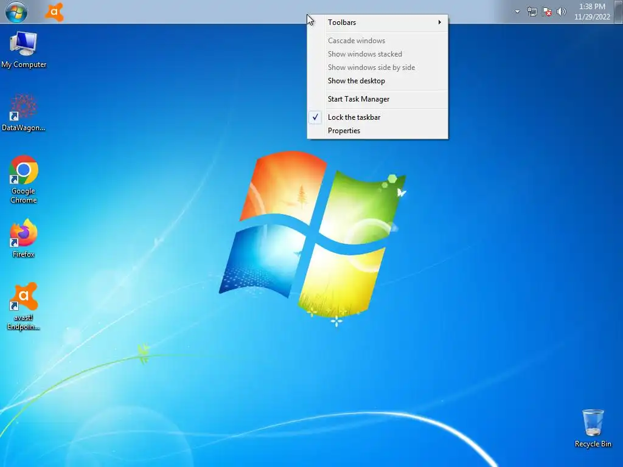Open the Avast icon pinned in the taskbar
The image size is (623, 467).
click(x=54, y=12)
